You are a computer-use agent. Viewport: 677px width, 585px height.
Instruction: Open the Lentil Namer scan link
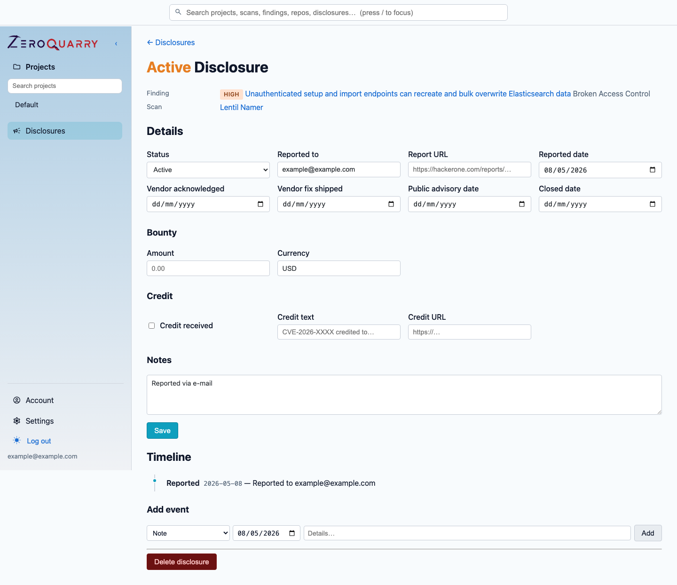click(242, 107)
